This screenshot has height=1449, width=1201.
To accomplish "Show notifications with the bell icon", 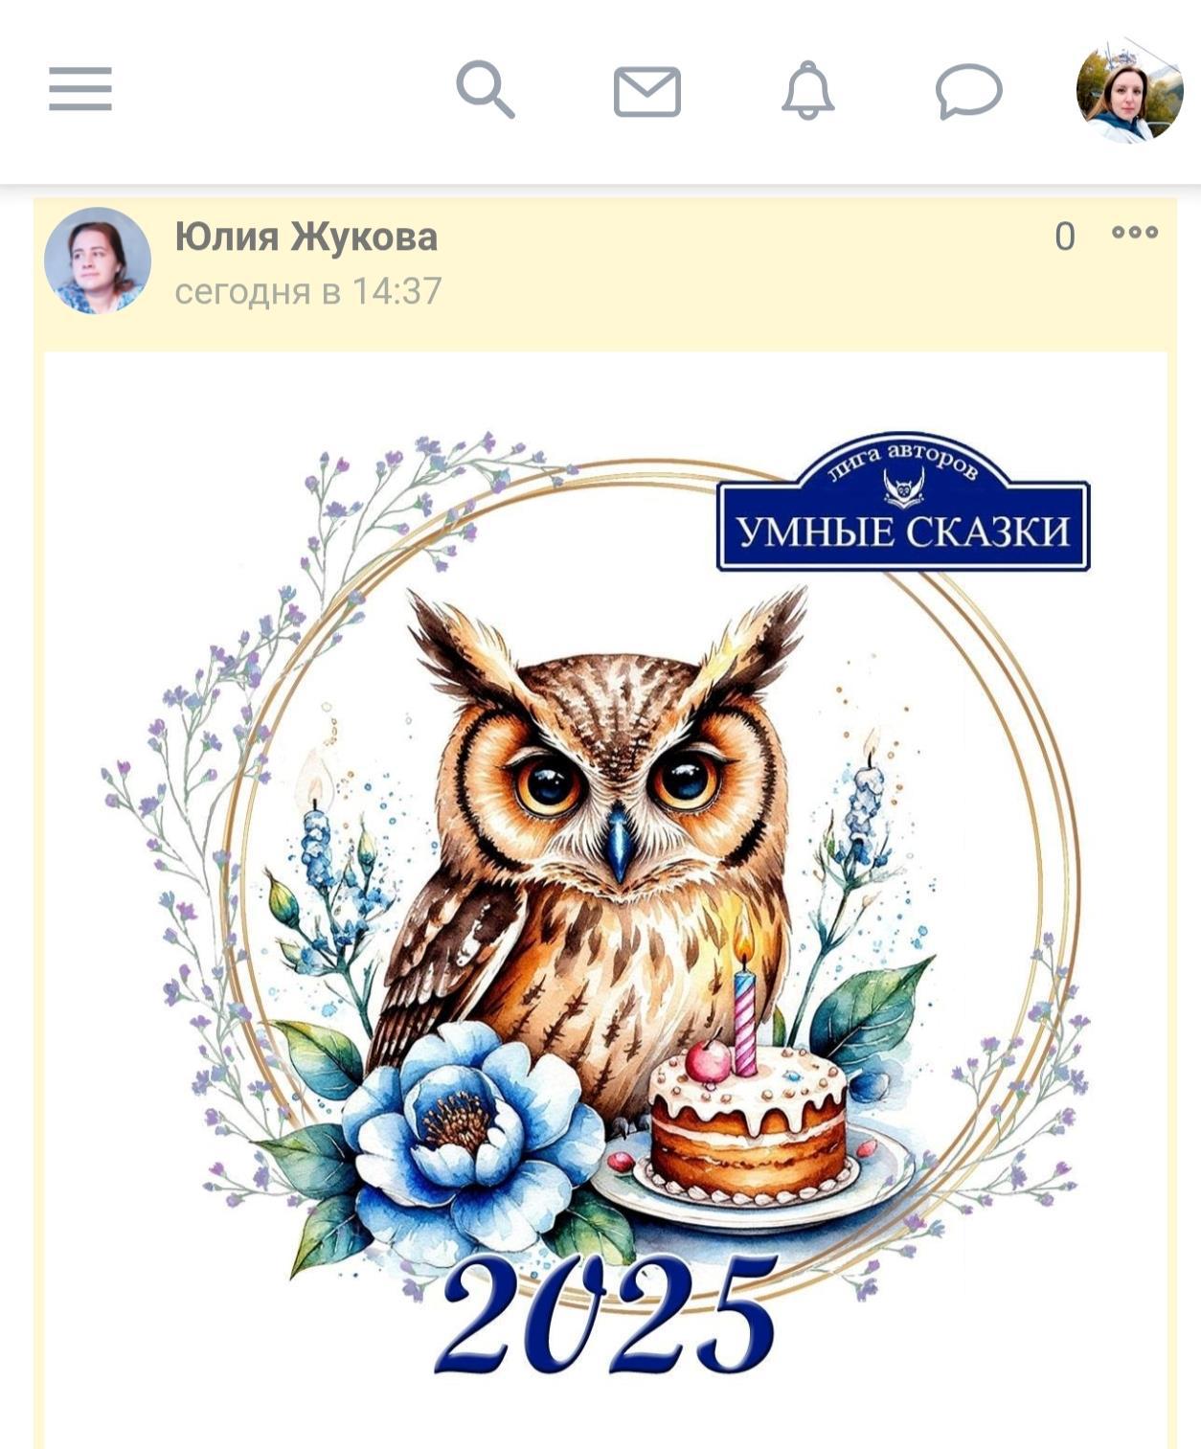I will tap(808, 91).
